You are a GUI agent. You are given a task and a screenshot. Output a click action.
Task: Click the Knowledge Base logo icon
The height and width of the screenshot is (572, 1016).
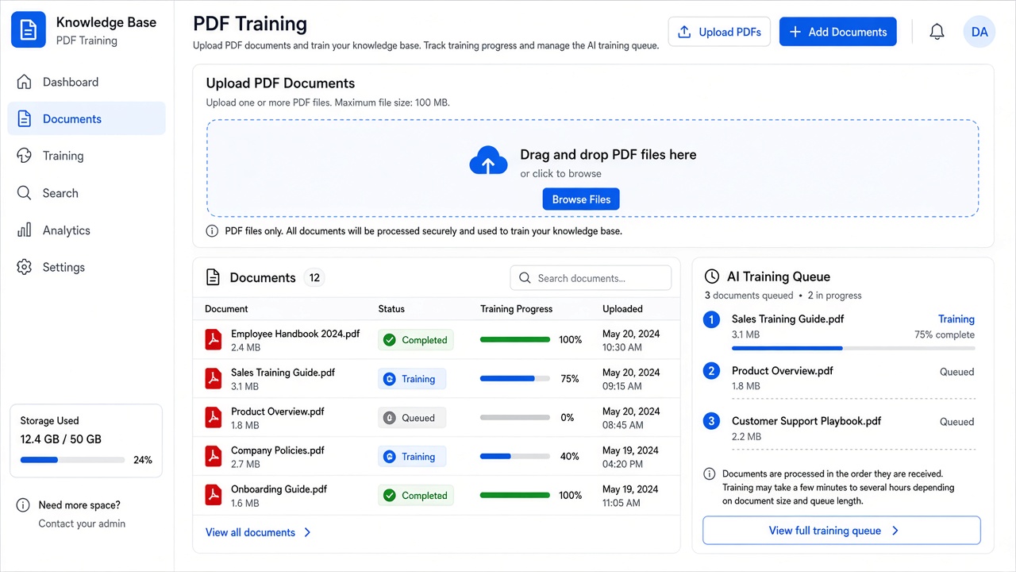point(29,30)
